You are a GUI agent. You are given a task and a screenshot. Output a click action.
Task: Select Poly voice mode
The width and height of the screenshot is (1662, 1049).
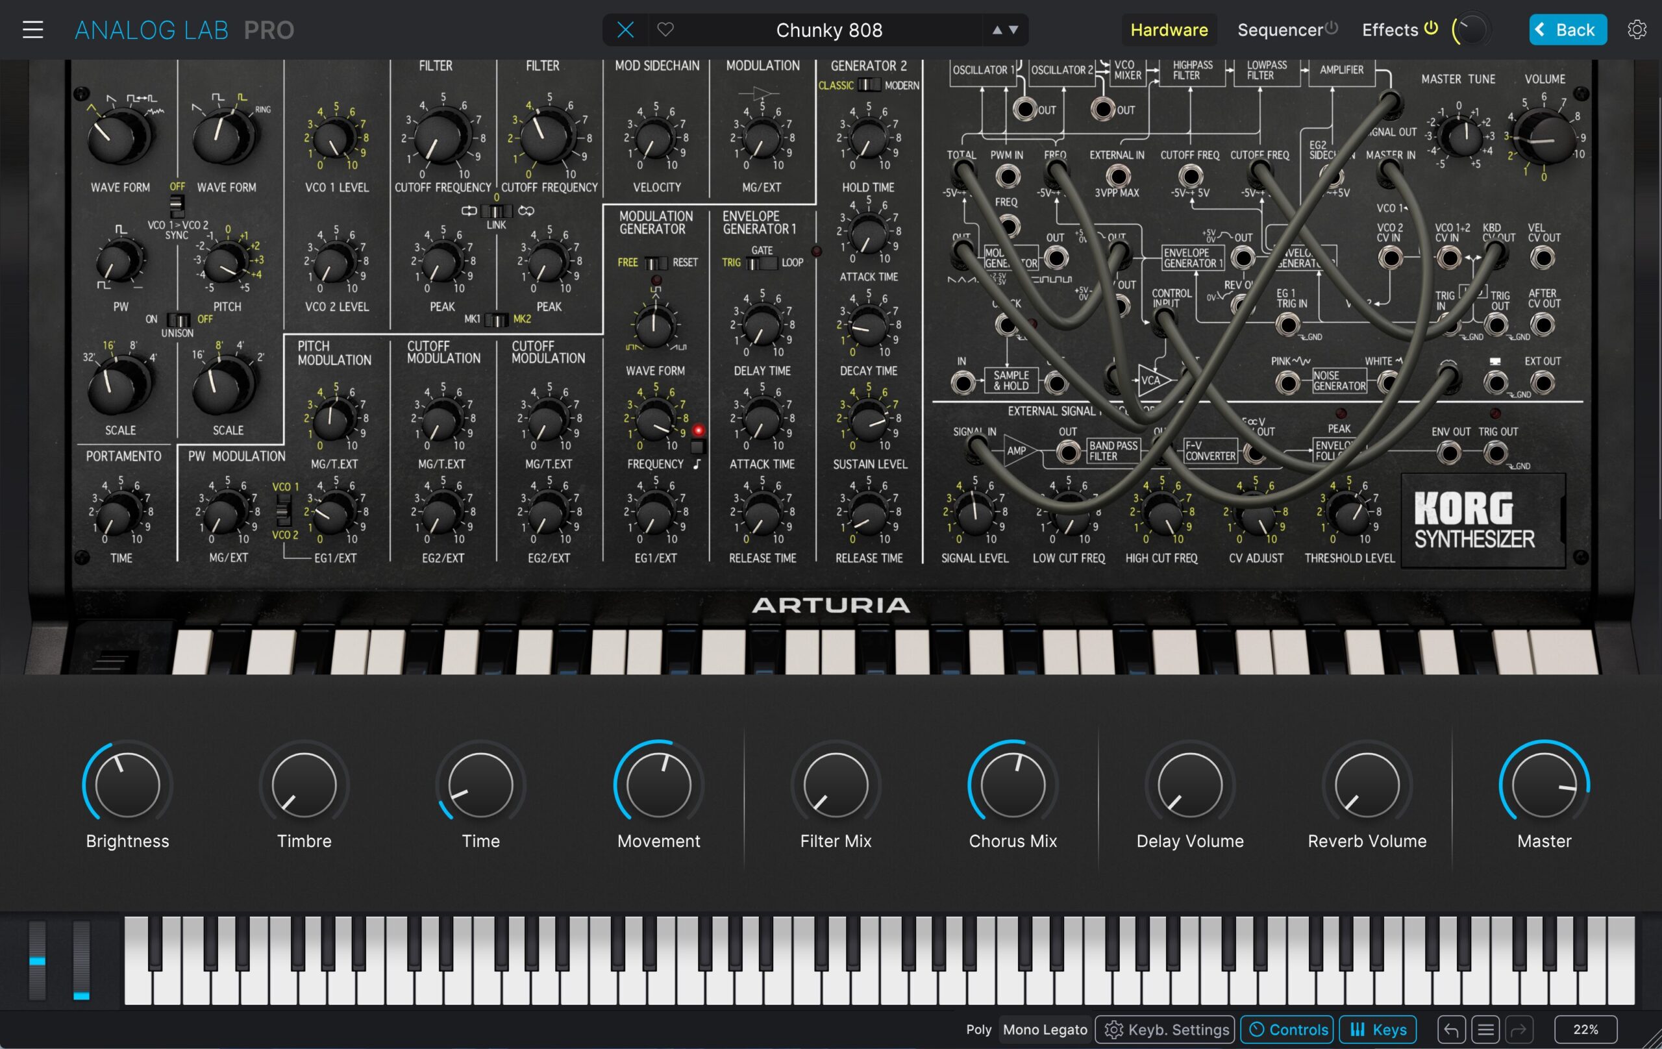tap(978, 1030)
